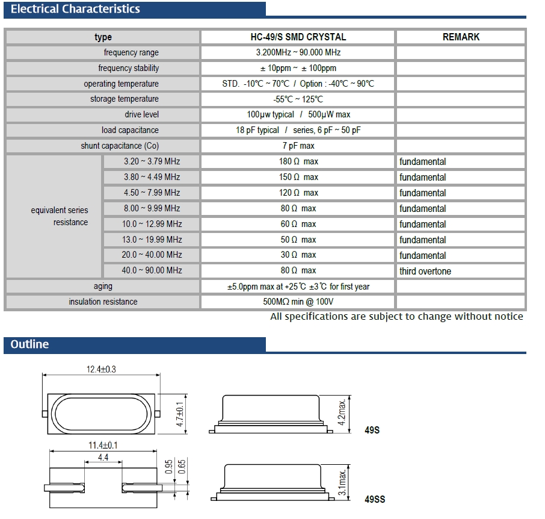The image size is (545, 519).
Task: Select the frequency stability row label
Action: (129, 68)
